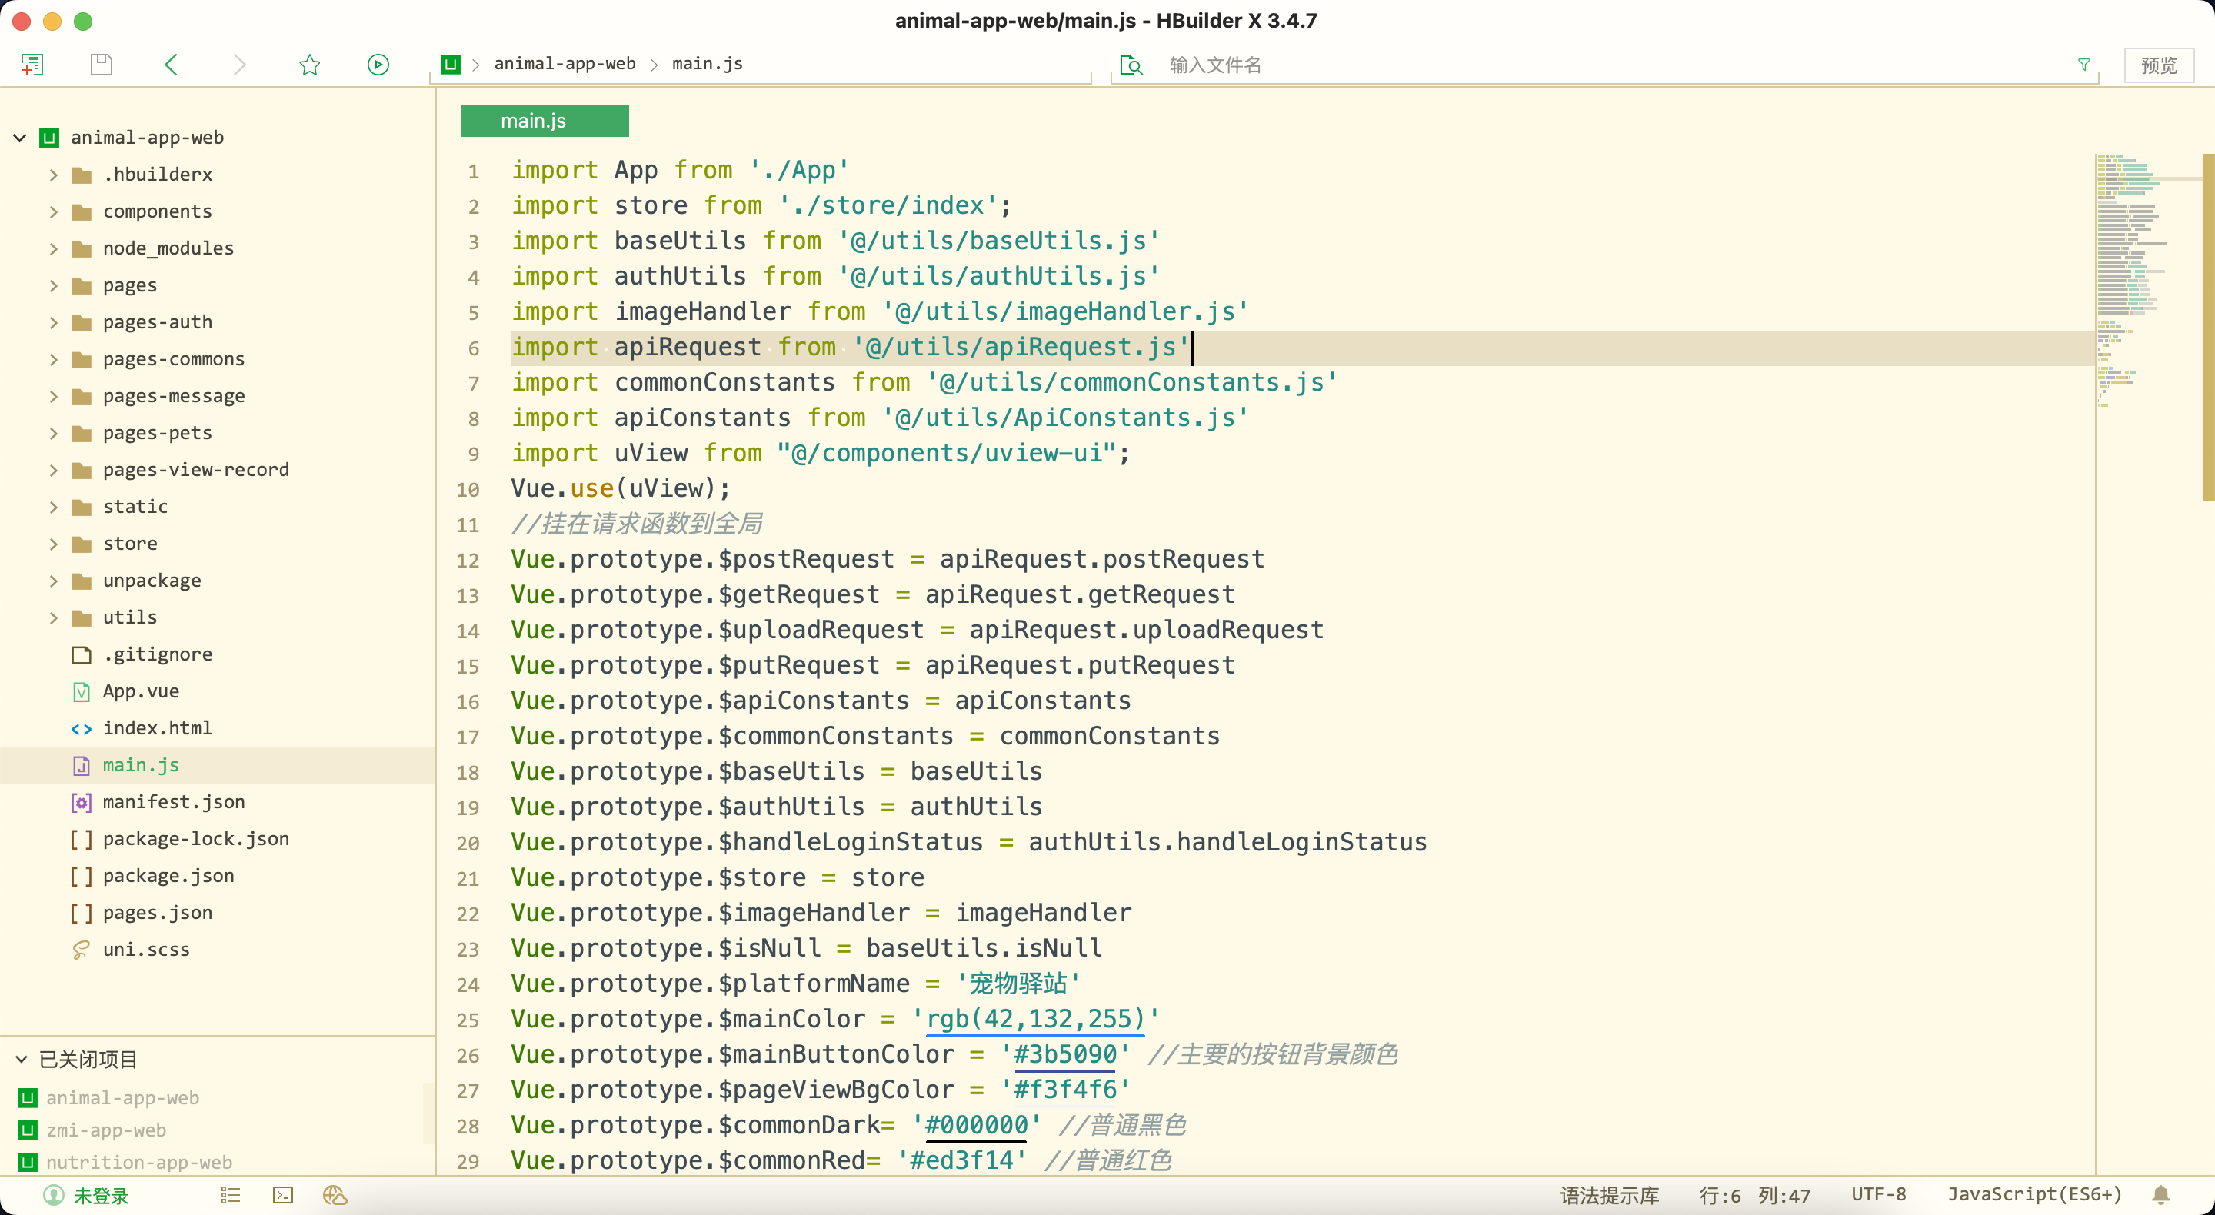2215x1215 pixels.
Task: Click the filter funnel icon
Action: pos(2083,65)
